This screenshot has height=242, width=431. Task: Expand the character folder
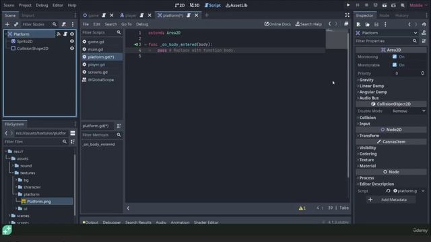(x=16, y=187)
